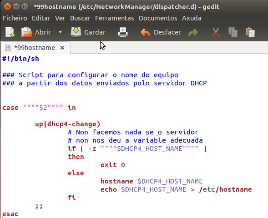
Task: Redo with the green arrow icon
Action: (193, 32)
